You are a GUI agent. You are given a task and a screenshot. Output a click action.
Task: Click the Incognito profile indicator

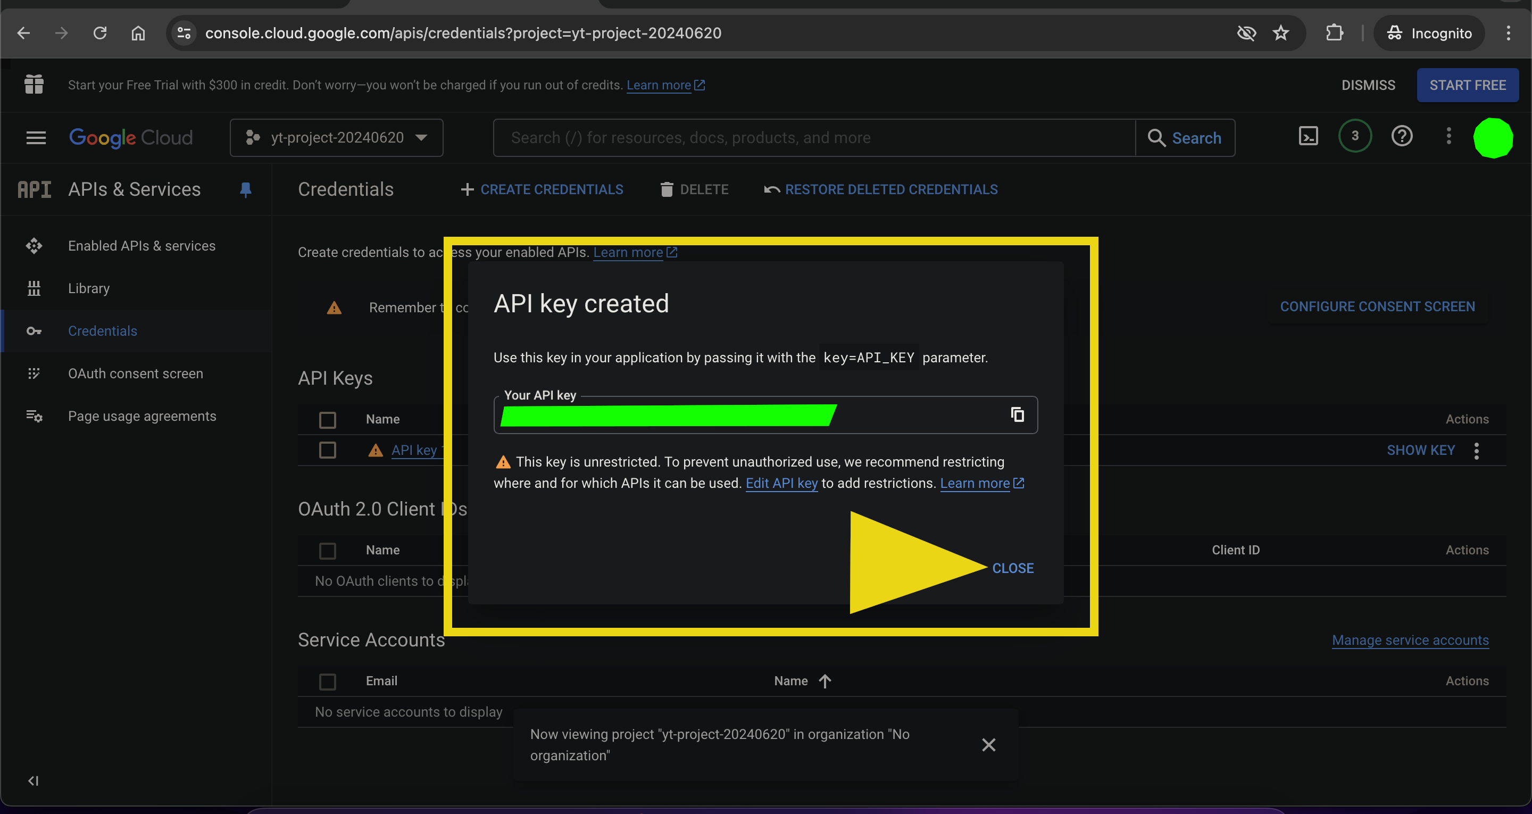click(1430, 34)
